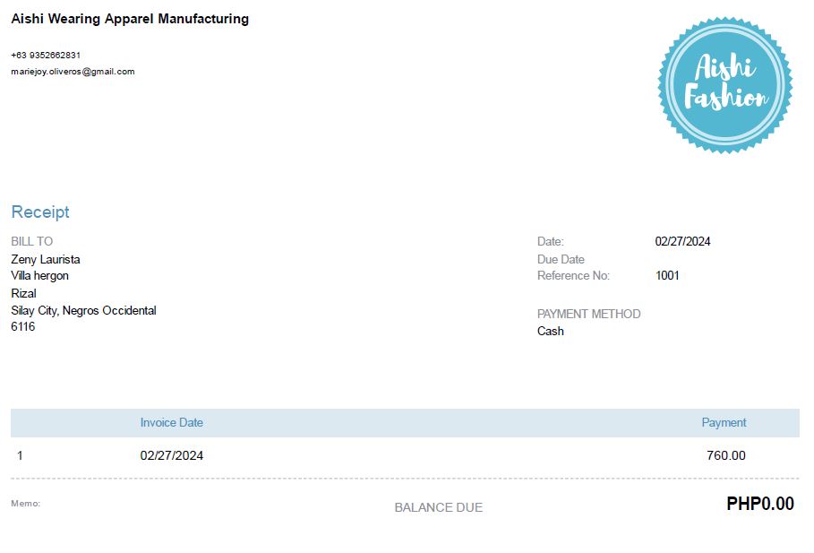Screen dimensions: 814x553
Task: Click the Invoice Date column header
Action: [172, 422]
